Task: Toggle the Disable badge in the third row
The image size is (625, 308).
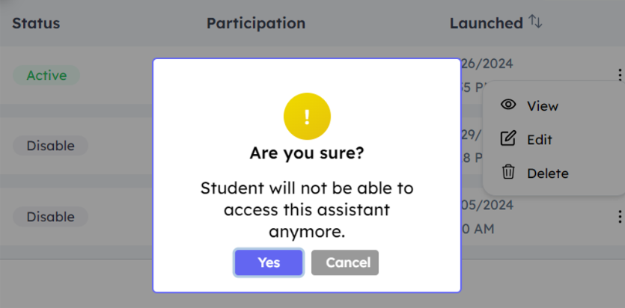Action: coord(50,217)
